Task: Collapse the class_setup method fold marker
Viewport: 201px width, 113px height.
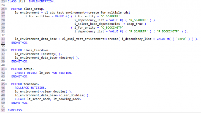Action: tap(6, 9)
